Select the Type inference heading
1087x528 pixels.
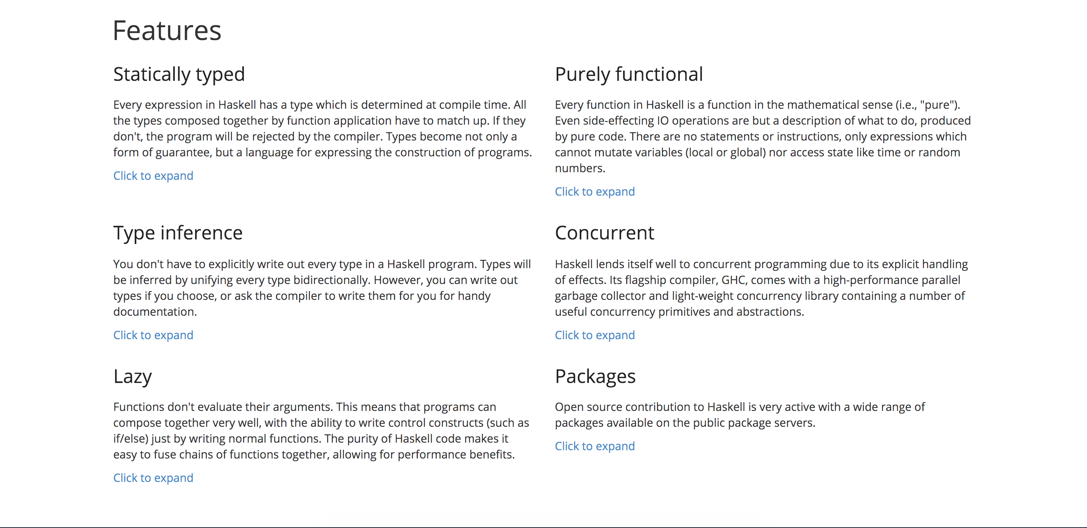tap(178, 233)
